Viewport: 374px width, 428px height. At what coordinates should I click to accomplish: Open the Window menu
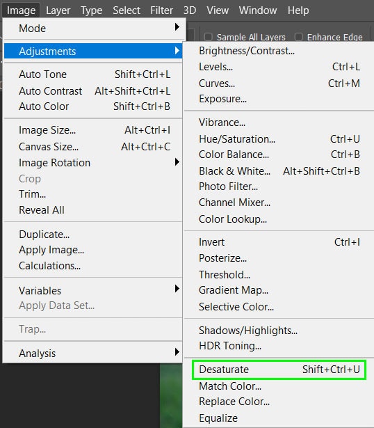pos(258,10)
